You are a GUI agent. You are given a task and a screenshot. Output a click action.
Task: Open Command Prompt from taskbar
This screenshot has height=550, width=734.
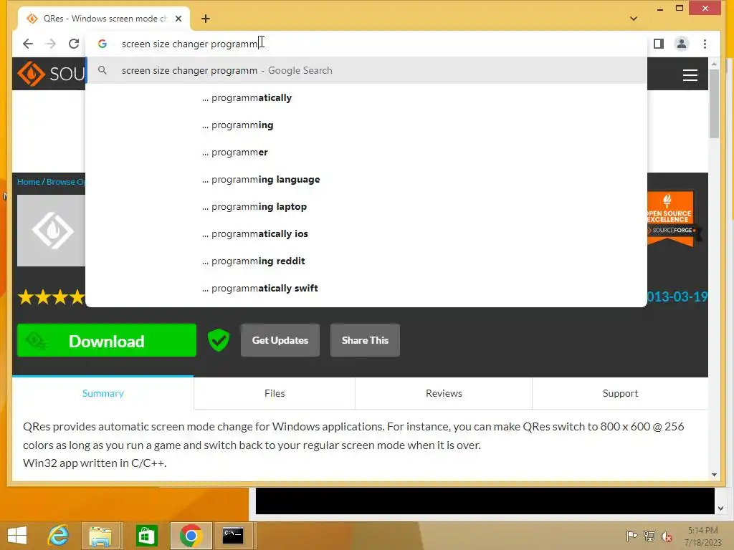pos(233,536)
